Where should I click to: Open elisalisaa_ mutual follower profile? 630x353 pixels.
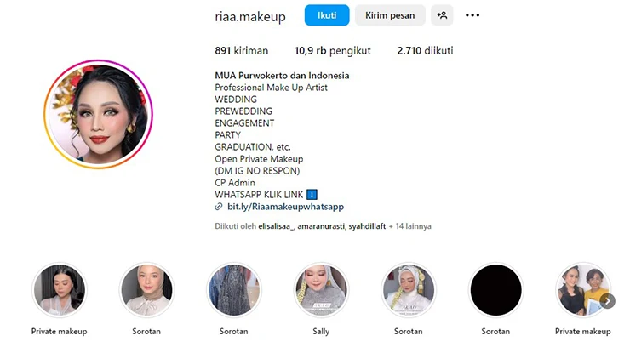276,226
